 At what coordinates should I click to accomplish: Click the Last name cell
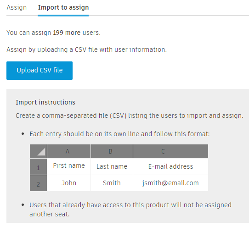112,166
